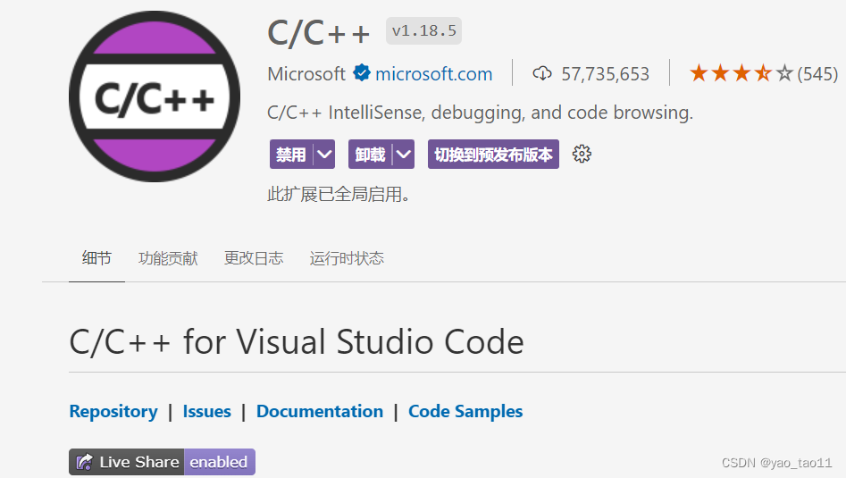
Task: Click the download count cloud icon
Action: point(542,73)
